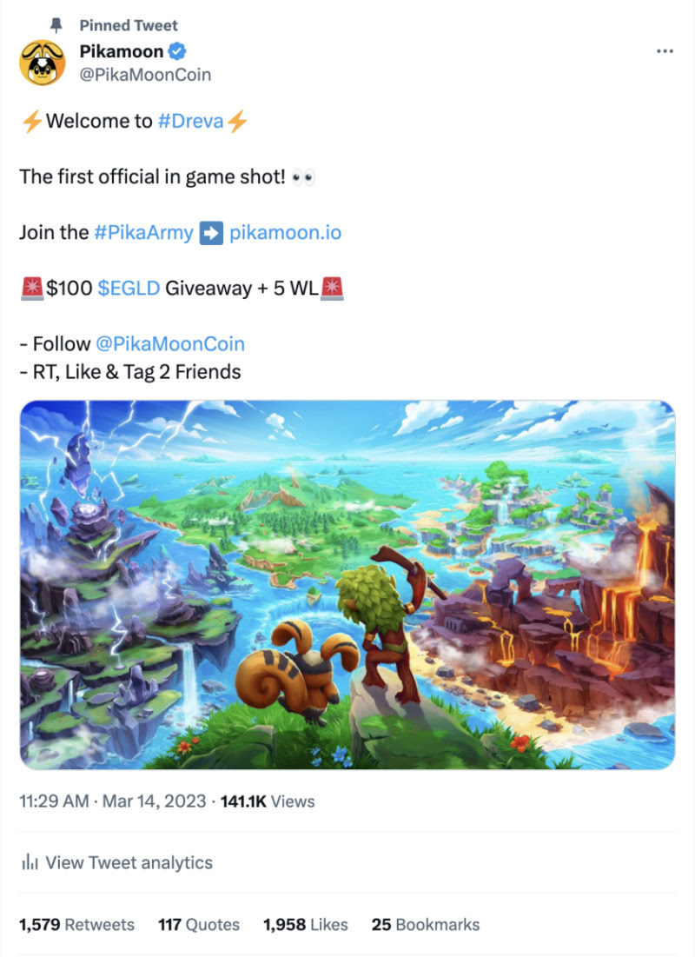Image resolution: width=695 pixels, height=957 pixels.
Task: Visit the pikamoon.io link
Action: point(285,233)
